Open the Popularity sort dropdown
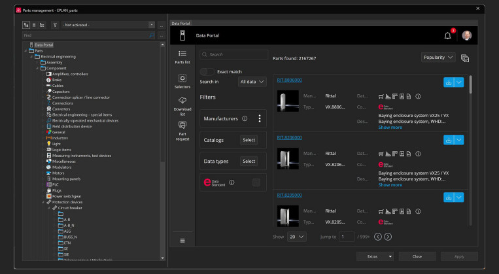Viewport: 499px width, 274px height. 438,58
